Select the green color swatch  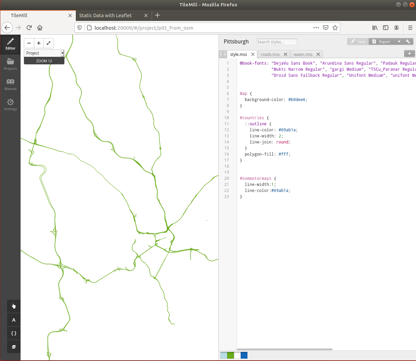pos(231,355)
